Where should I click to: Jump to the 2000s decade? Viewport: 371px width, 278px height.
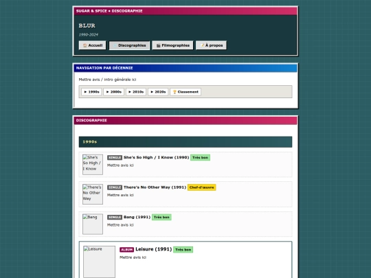click(x=113, y=92)
